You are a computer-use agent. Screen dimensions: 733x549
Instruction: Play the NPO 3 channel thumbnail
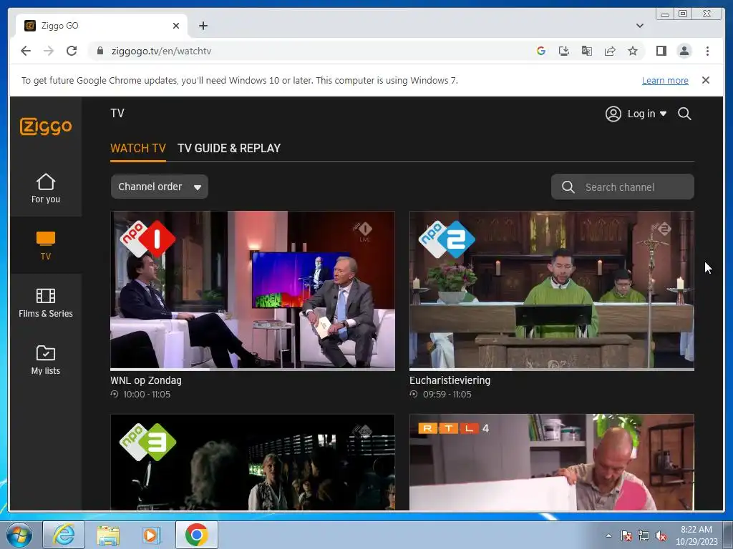pyautogui.click(x=253, y=463)
